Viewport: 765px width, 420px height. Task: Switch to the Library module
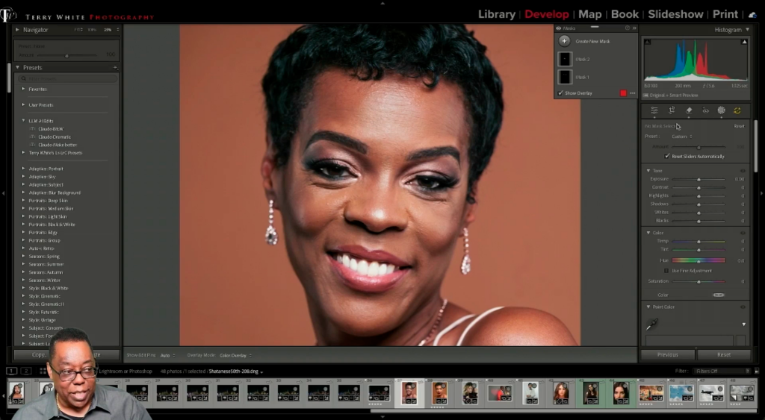[496, 14]
